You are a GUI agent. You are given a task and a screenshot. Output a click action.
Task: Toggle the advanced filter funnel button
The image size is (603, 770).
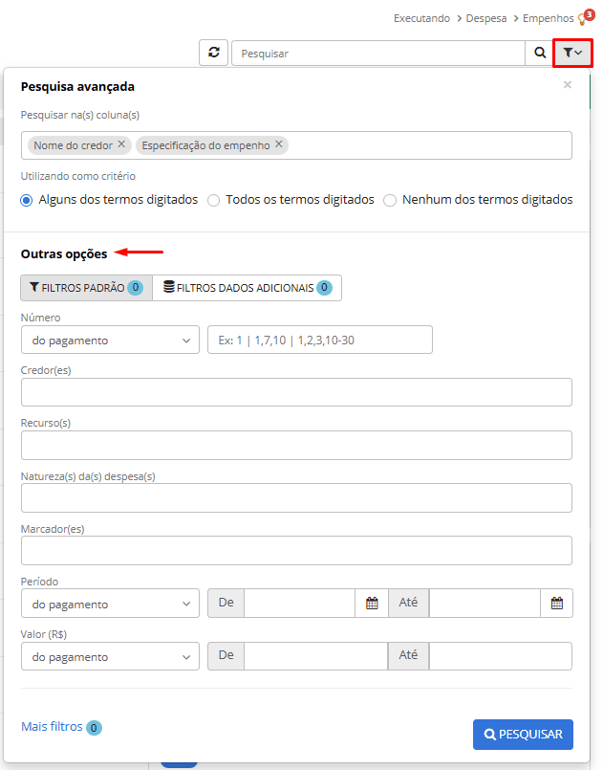(572, 54)
